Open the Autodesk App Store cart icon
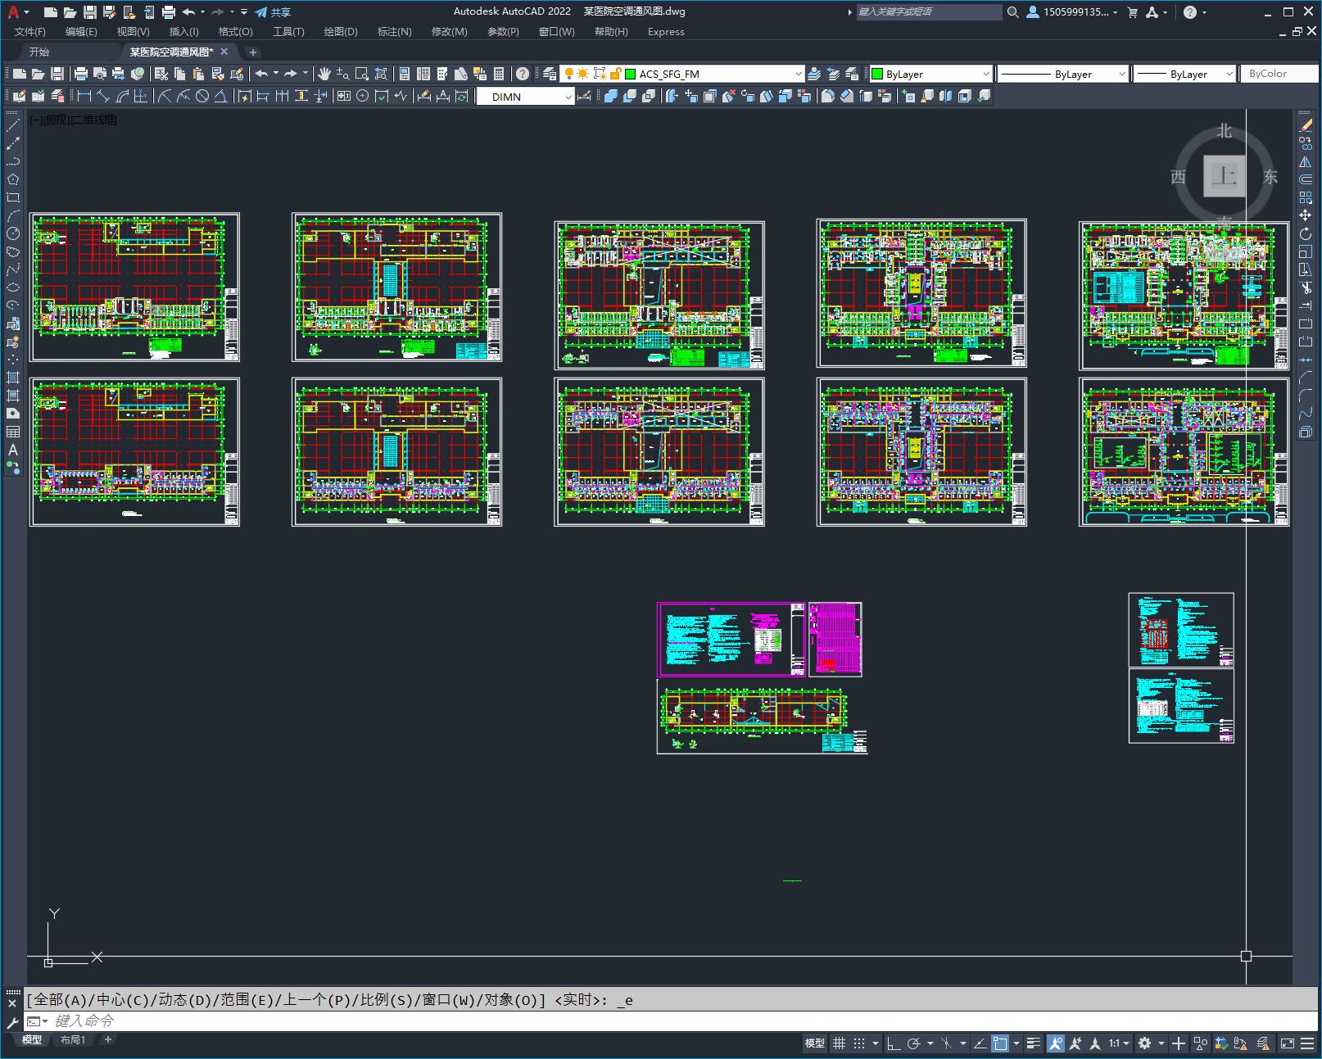The width and height of the screenshot is (1322, 1059). 1133,12
